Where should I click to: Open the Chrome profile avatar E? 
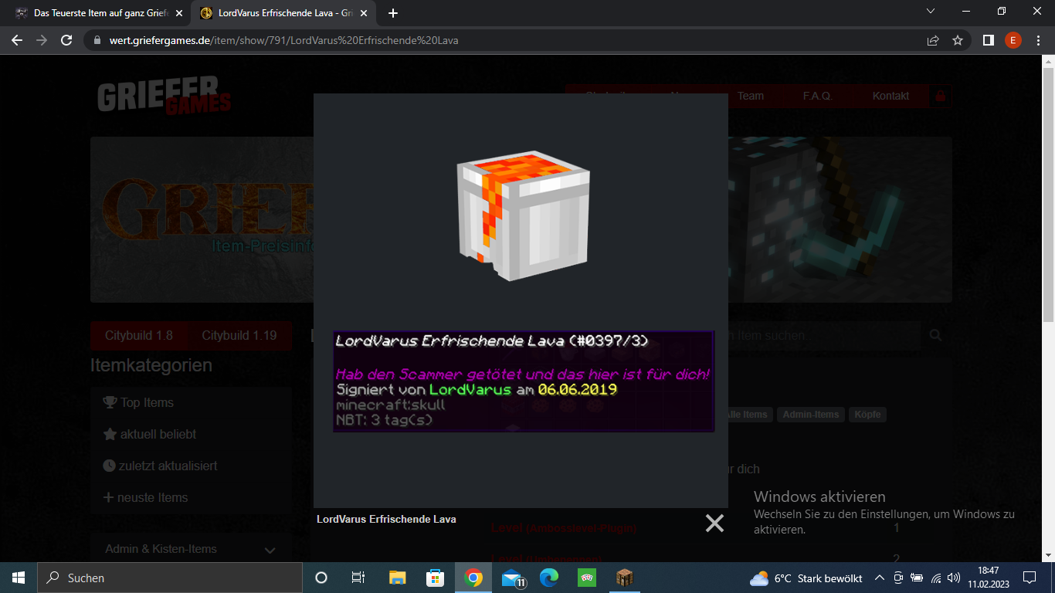tap(1013, 40)
